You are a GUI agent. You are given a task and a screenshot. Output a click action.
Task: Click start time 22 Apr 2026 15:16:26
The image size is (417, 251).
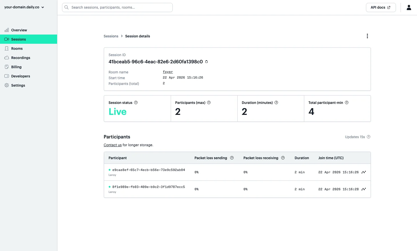[x=183, y=78]
